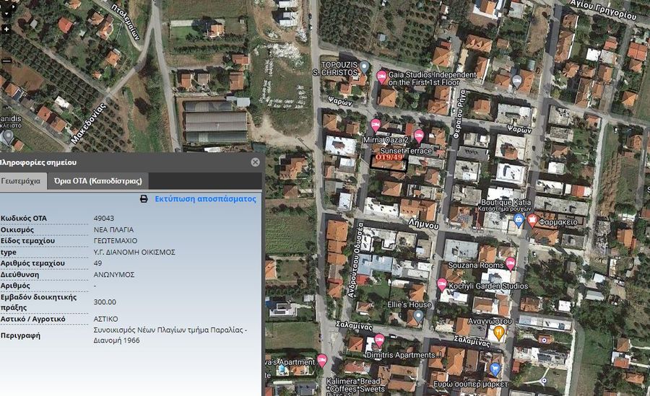Image resolution: width=650 pixels, height=396 pixels.
Task: Open the Φαρμακείο pharmacy marker
Action: point(533,219)
